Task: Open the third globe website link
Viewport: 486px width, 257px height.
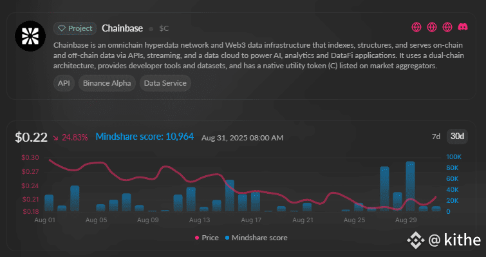Action: click(447, 27)
